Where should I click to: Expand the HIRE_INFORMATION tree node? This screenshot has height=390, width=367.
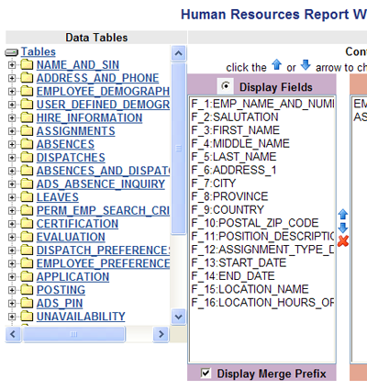click(x=12, y=117)
